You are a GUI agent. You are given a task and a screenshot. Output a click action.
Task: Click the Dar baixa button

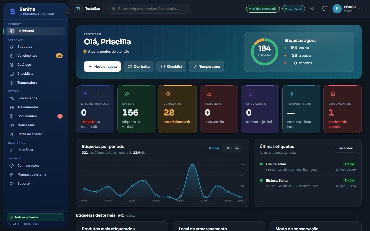click(139, 66)
